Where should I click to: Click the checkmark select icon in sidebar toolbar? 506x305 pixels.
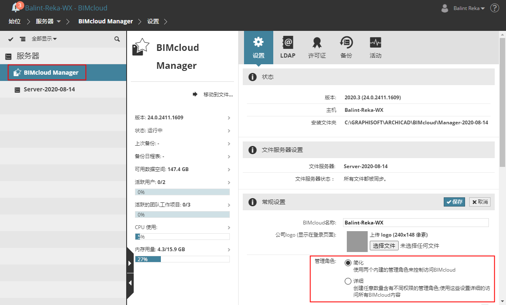tap(11, 39)
